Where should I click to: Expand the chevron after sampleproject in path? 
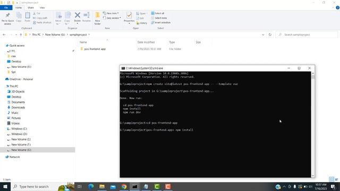point(89,34)
